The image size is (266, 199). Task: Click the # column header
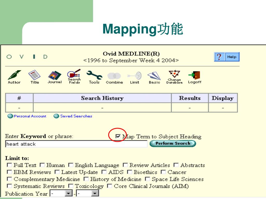pyautogui.click(x=19, y=98)
